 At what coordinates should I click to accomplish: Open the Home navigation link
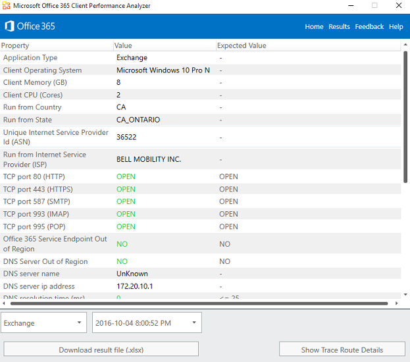(x=314, y=27)
